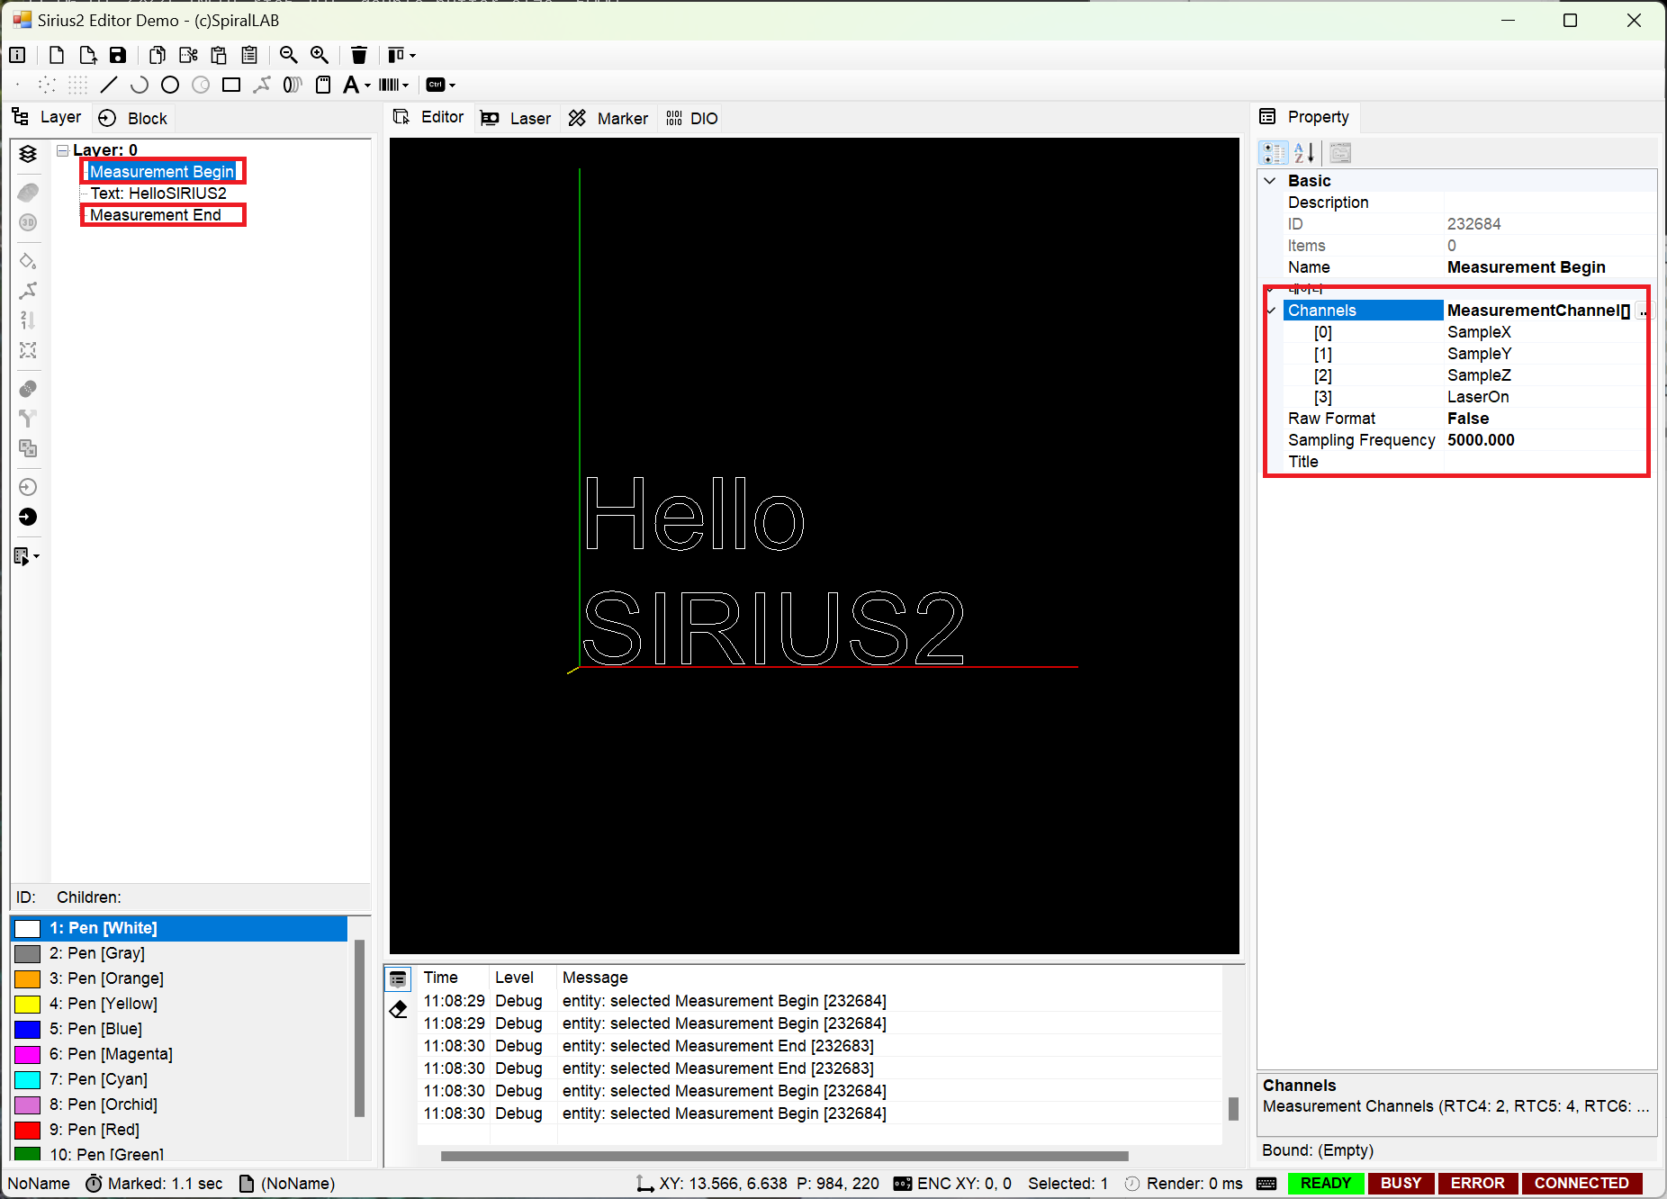Click the Description property field
Viewport: 1667px width, 1199px height.
1548,203
